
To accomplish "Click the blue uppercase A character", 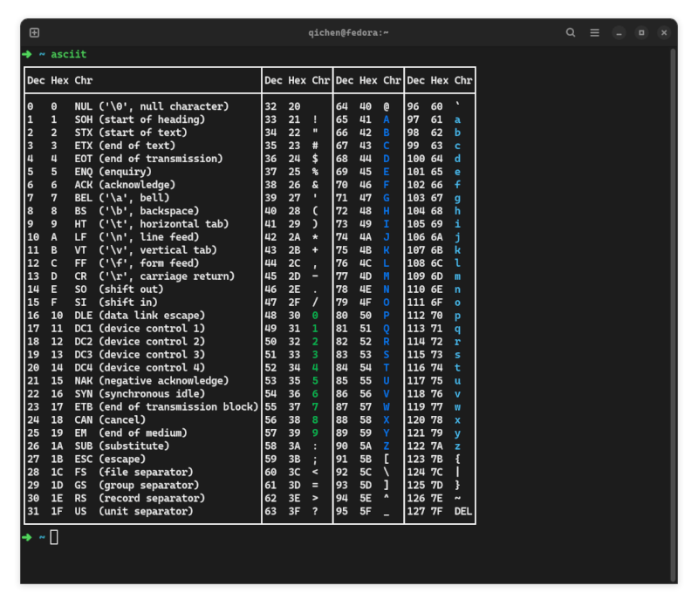I will click(x=387, y=119).
